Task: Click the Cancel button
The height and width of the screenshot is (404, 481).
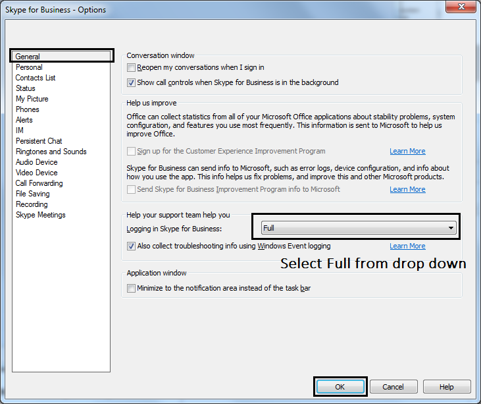Action: [x=393, y=386]
